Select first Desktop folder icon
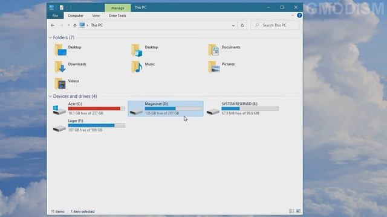Image resolution: width=387 pixels, height=217 pixels. tap(60, 50)
